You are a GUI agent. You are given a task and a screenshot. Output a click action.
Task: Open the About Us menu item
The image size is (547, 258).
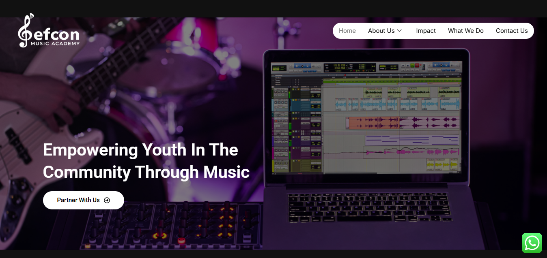385,31
